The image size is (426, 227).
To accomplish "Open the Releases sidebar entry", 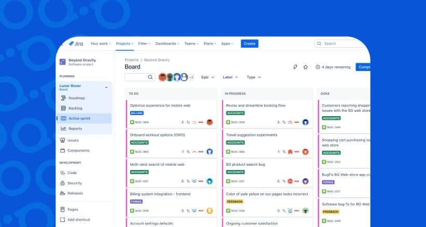I will click(x=75, y=193).
